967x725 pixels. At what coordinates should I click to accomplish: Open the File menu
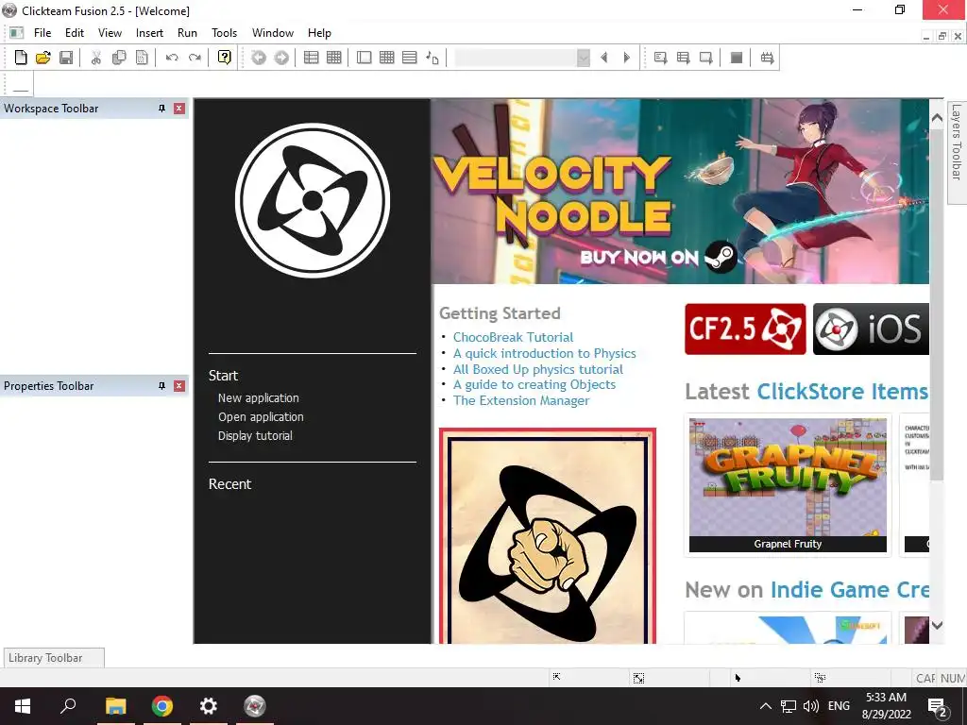pyautogui.click(x=42, y=33)
